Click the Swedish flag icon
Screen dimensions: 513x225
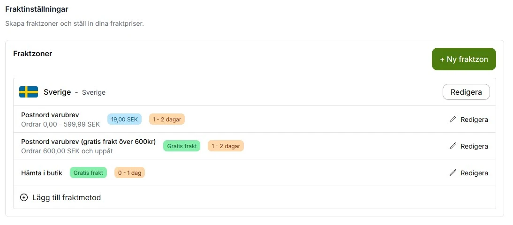tap(29, 92)
